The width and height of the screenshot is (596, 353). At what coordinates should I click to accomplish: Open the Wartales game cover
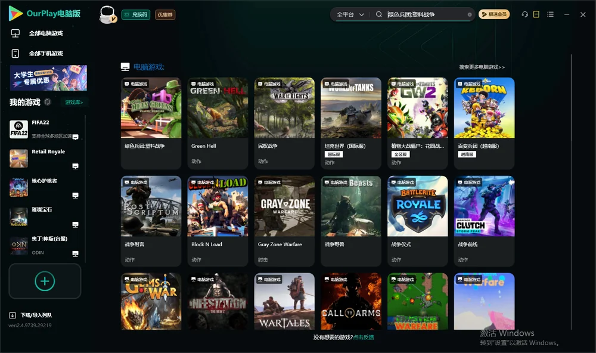point(284,301)
